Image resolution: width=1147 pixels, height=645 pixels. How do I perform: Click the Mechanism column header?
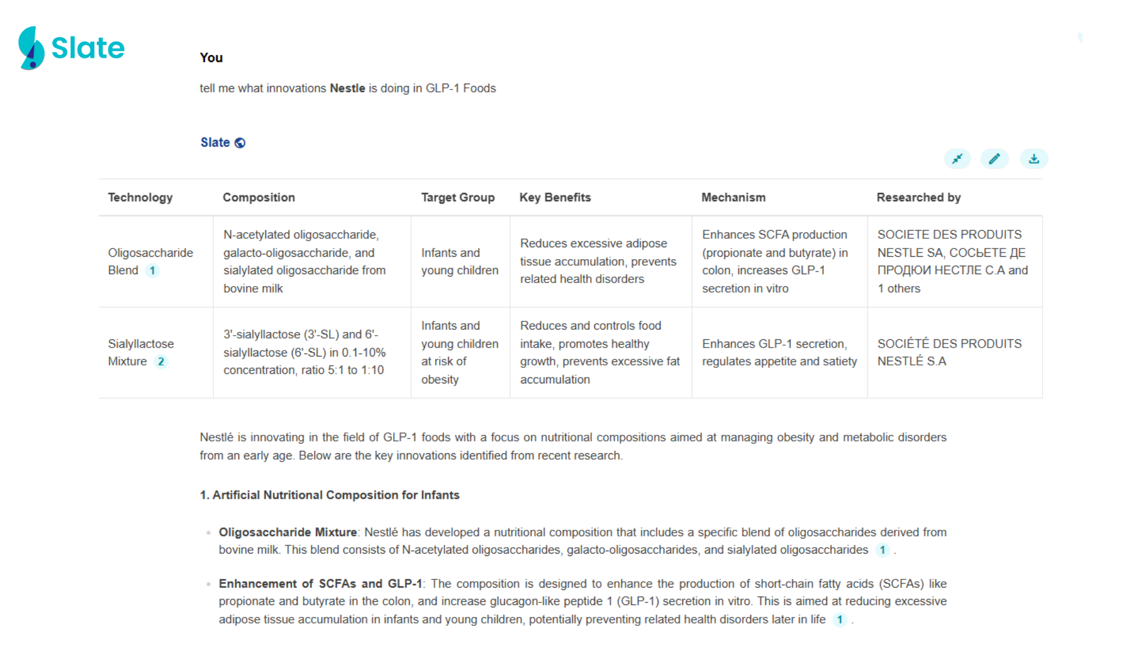point(733,198)
